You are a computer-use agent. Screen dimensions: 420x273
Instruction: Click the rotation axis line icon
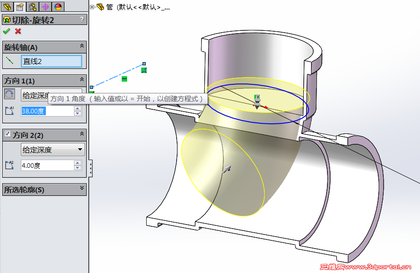tap(10, 61)
